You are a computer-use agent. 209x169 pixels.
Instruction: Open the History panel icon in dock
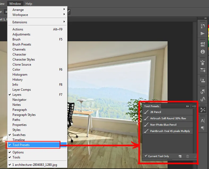(x=203, y=26)
